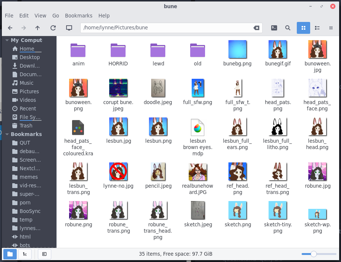341x262 pixels.
Task: Go to Pictures in the sidebar
Action: 29,91
